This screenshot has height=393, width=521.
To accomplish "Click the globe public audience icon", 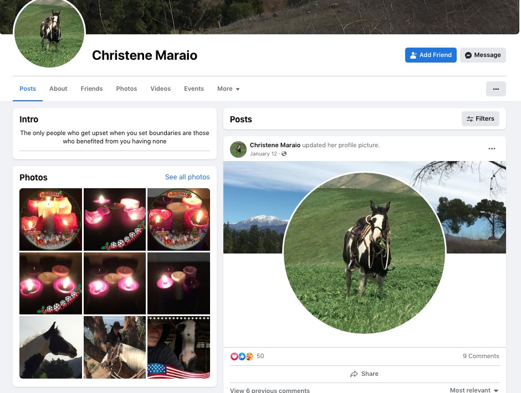I will tap(284, 154).
